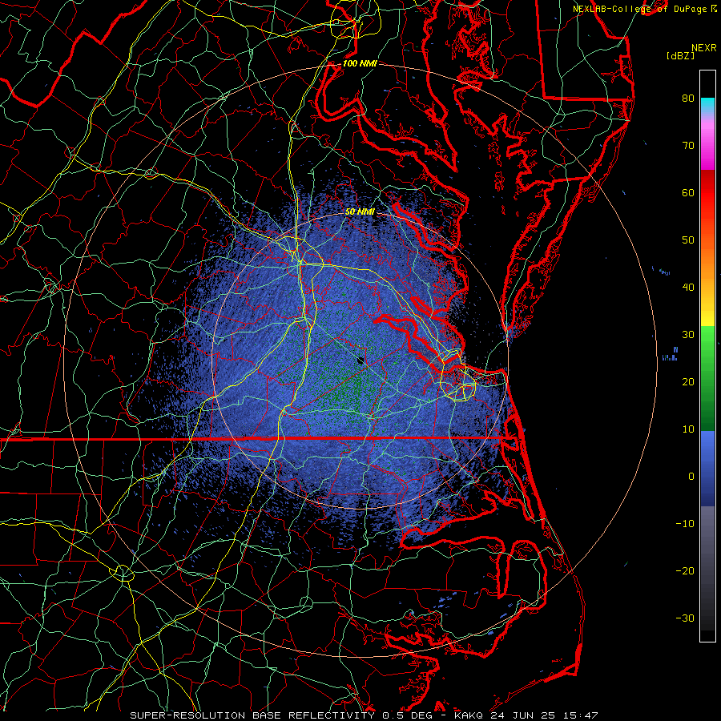Click the magenta segment of the color bar
The width and height of the screenshot is (721, 721).
(x=707, y=151)
